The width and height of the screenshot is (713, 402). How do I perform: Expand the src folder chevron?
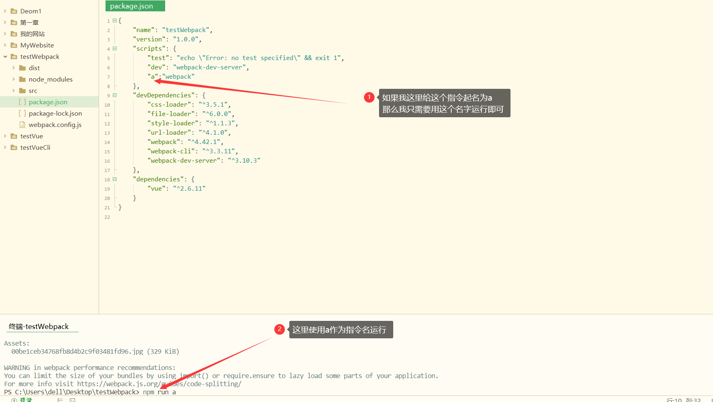pyautogui.click(x=13, y=91)
